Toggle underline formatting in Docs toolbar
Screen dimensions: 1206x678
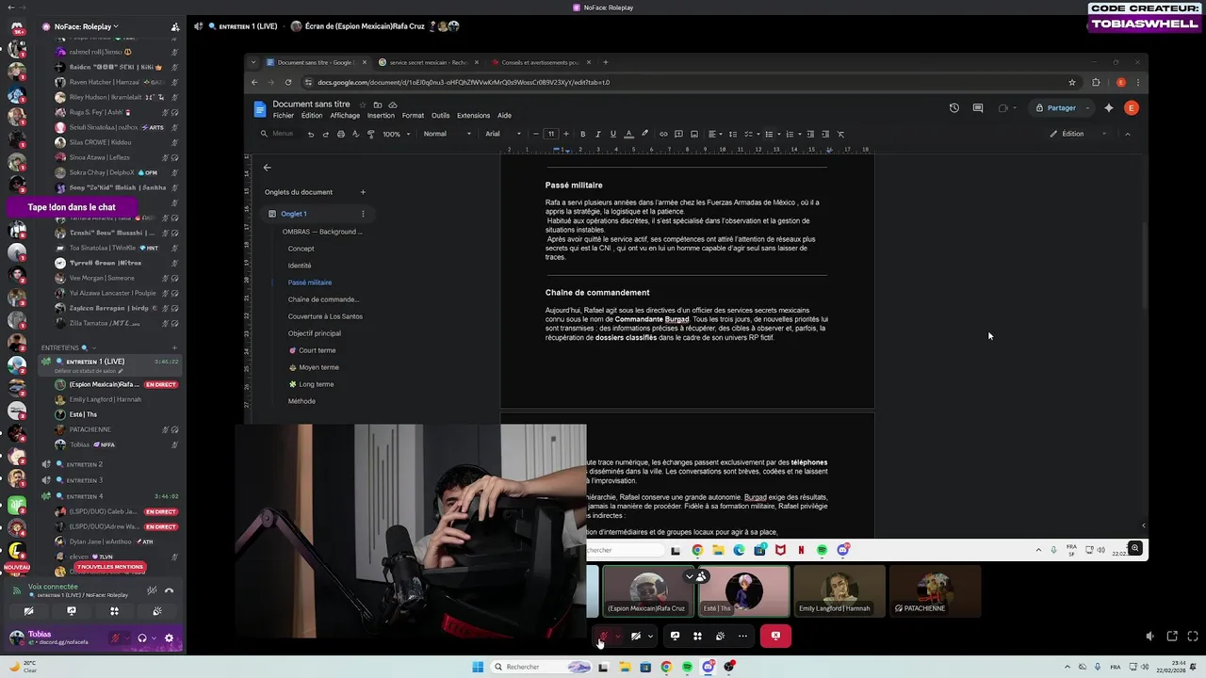click(612, 134)
